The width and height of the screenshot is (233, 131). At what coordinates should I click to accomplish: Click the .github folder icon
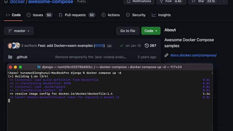10,57
